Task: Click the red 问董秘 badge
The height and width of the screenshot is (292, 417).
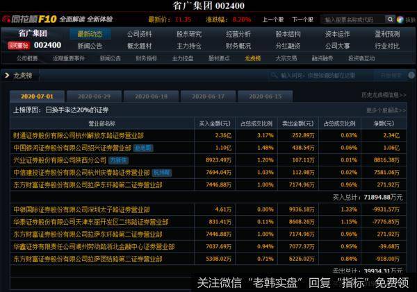Action: [19, 46]
